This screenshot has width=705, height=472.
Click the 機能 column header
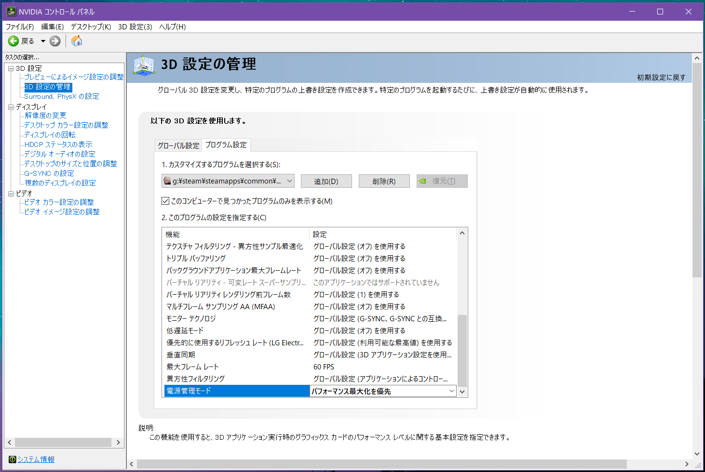click(x=236, y=235)
